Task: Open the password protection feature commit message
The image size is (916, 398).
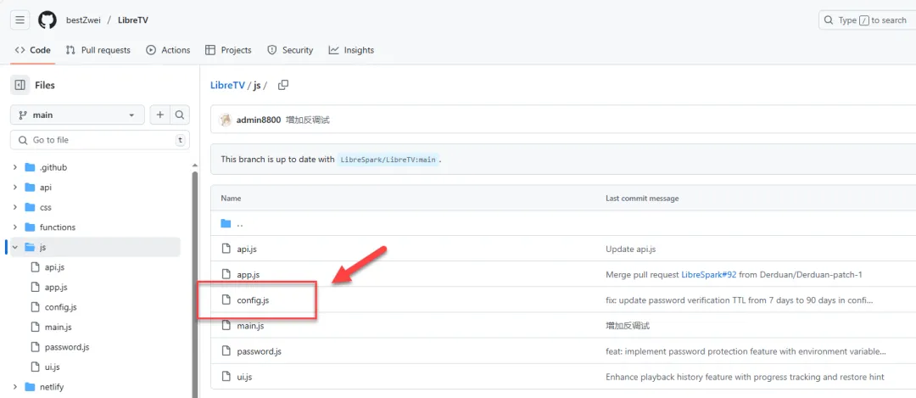Action: click(746, 351)
